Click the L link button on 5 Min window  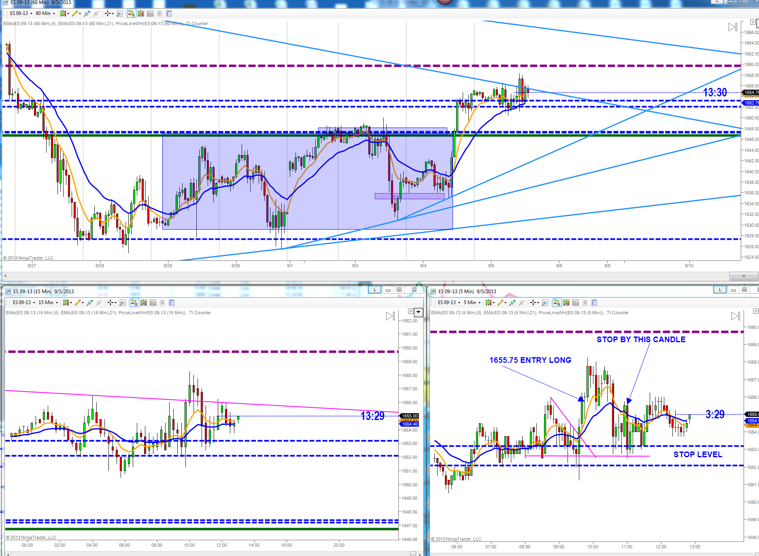pos(720,290)
